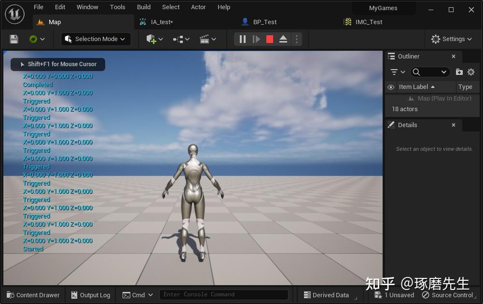
Task: Save the current level with the floppy icon
Action: click(x=14, y=39)
